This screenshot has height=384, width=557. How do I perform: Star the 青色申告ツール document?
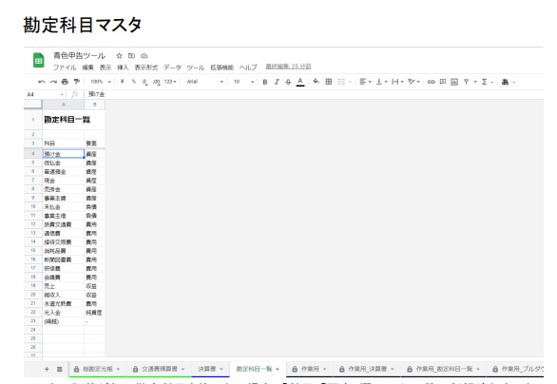click(120, 56)
